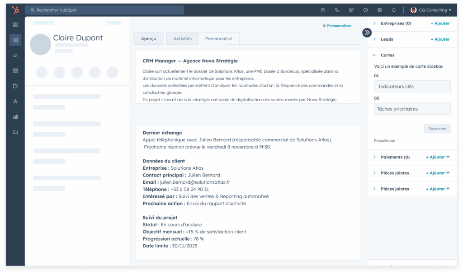Image resolution: width=463 pixels, height=274 pixels.
Task: Click the Tâches prioritaires input field
Action: pyautogui.click(x=412, y=109)
